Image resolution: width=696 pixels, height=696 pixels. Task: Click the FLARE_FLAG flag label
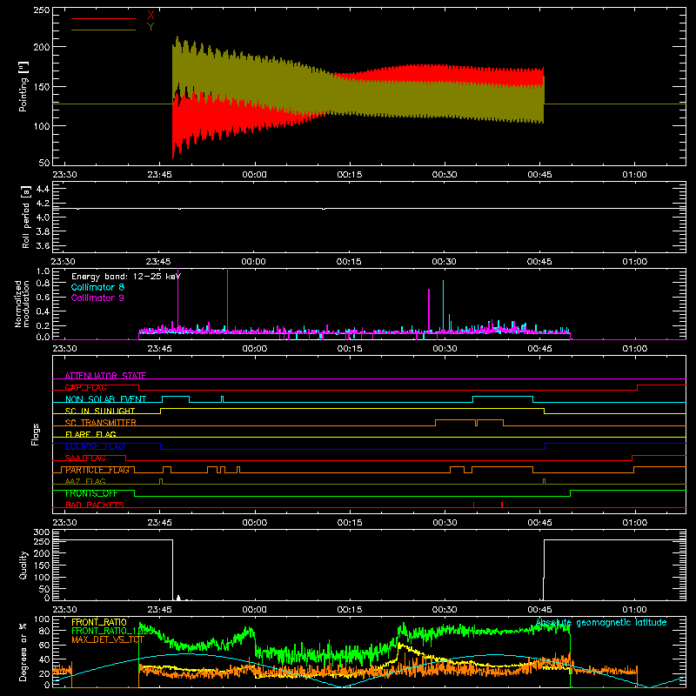point(90,434)
